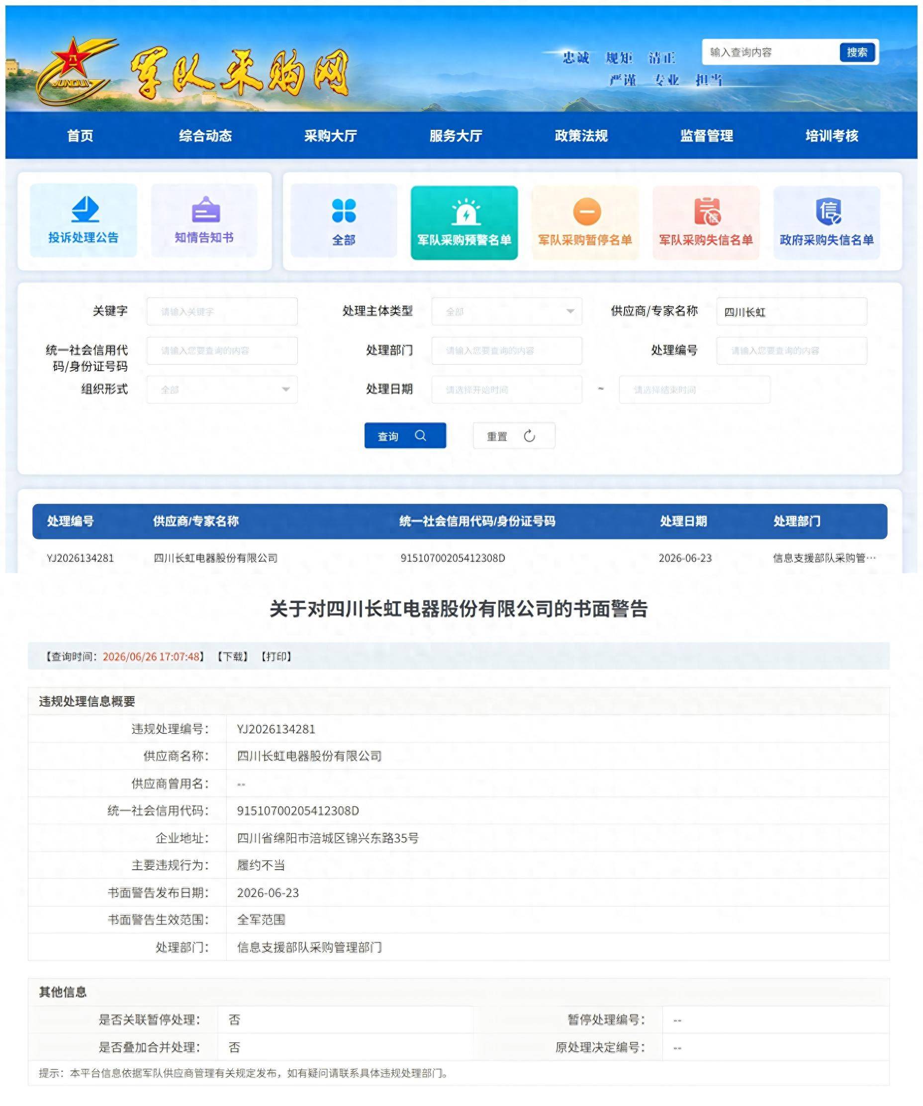Click 违规处理信息概要 section heading
This screenshot has width=923, height=1106.
click(x=87, y=702)
